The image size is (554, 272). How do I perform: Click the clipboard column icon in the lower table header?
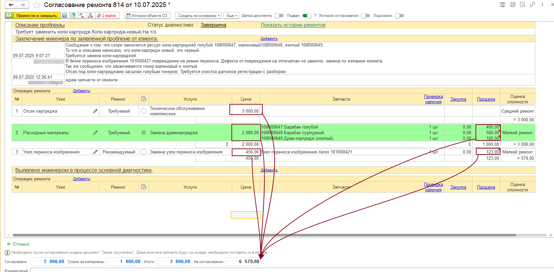click(x=144, y=187)
